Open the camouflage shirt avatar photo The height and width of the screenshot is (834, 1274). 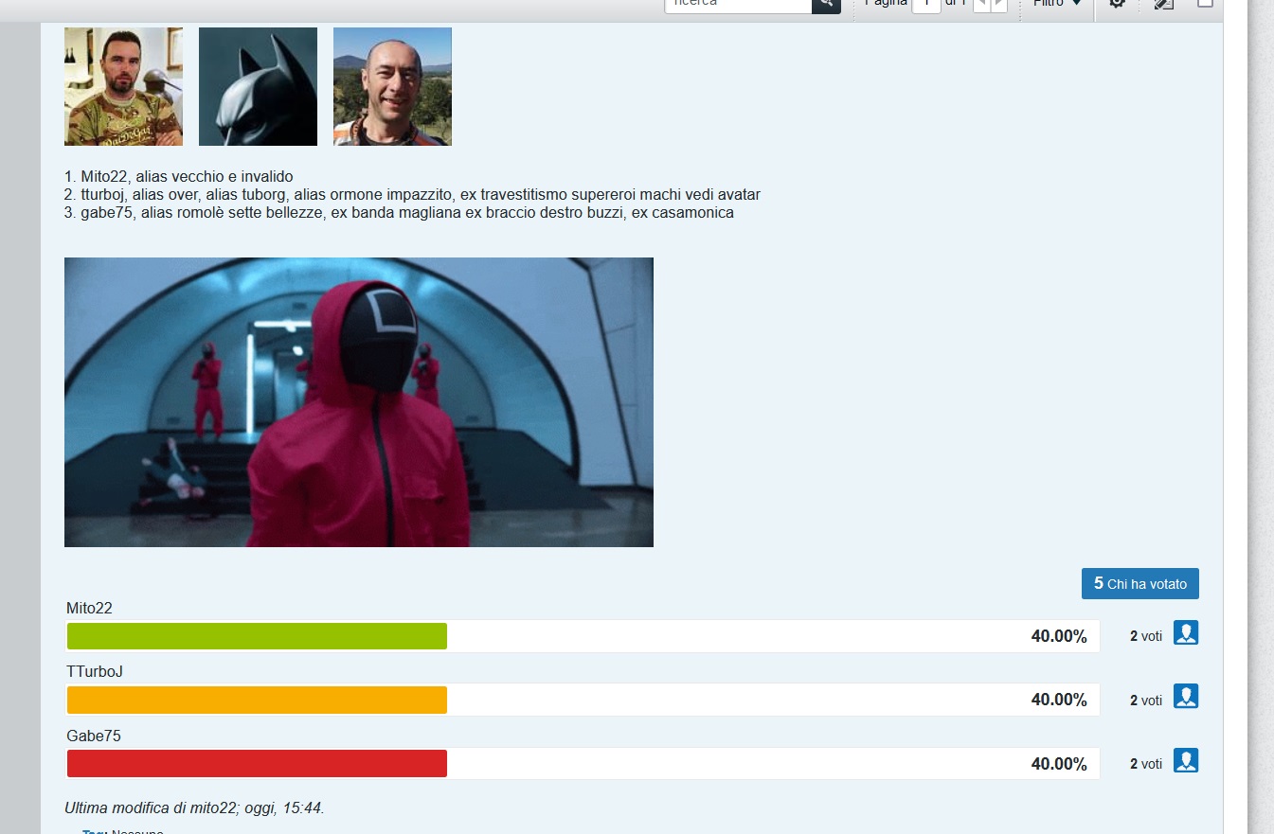123,86
